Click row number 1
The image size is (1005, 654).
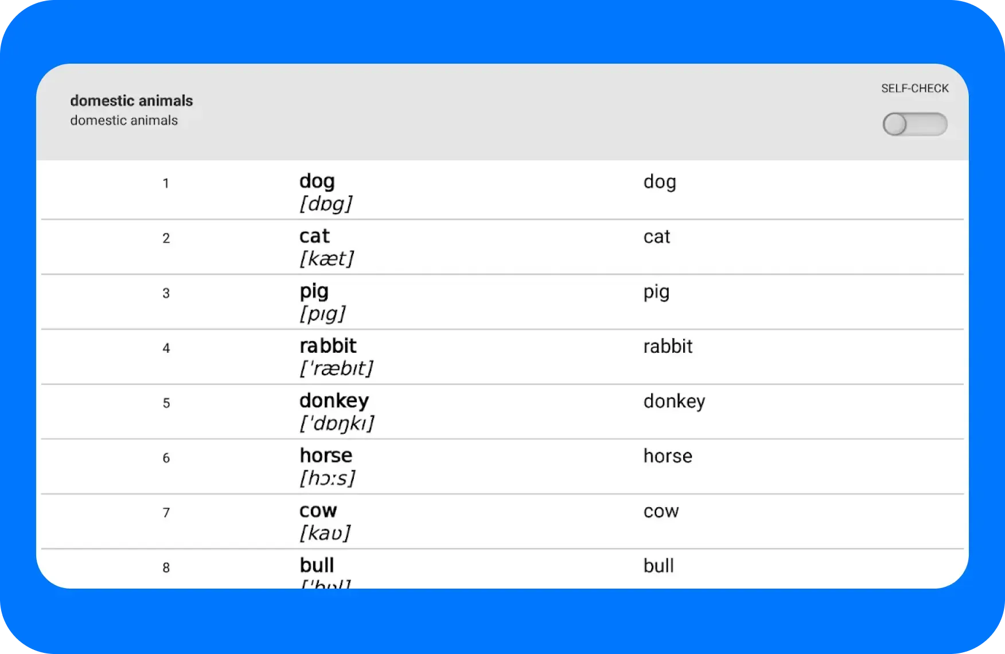coord(166,184)
